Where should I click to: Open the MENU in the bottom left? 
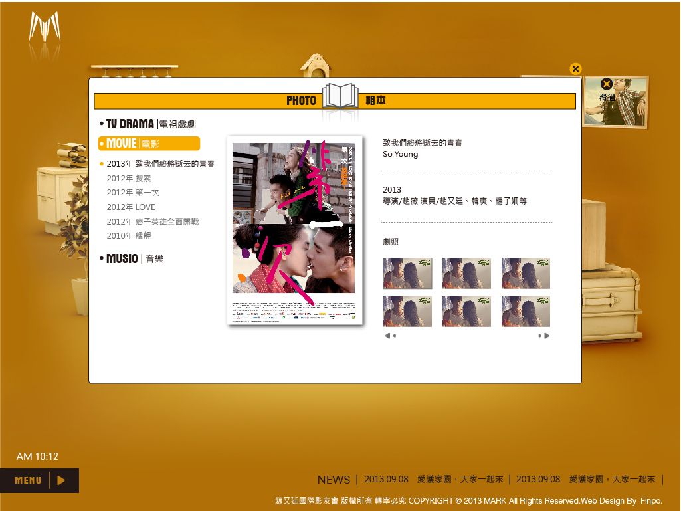[28, 480]
